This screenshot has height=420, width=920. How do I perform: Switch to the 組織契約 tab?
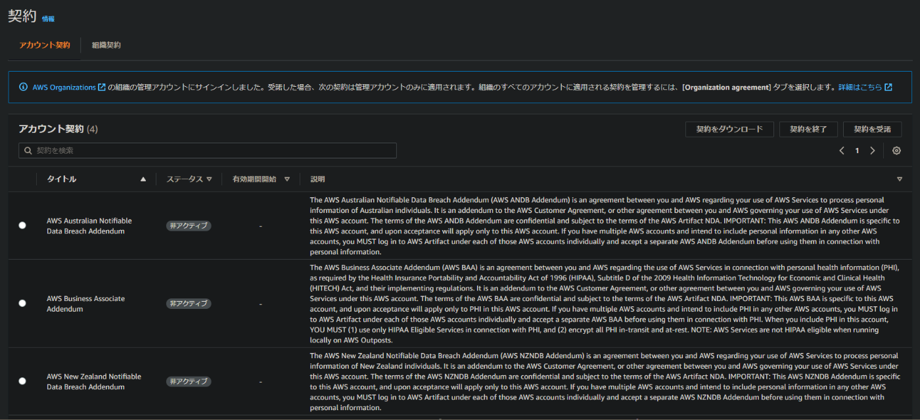tap(106, 45)
